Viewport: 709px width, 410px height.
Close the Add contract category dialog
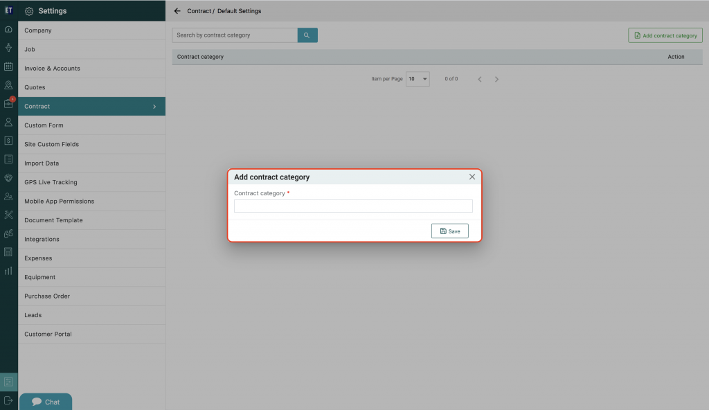click(472, 177)
